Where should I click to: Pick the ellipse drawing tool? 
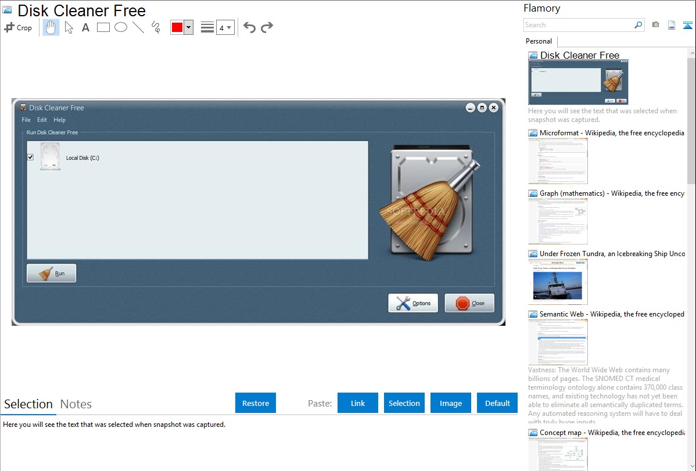click(121, 27)
